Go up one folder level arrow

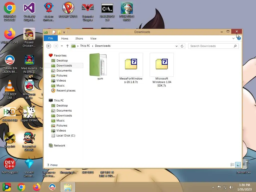coord(67,46)
